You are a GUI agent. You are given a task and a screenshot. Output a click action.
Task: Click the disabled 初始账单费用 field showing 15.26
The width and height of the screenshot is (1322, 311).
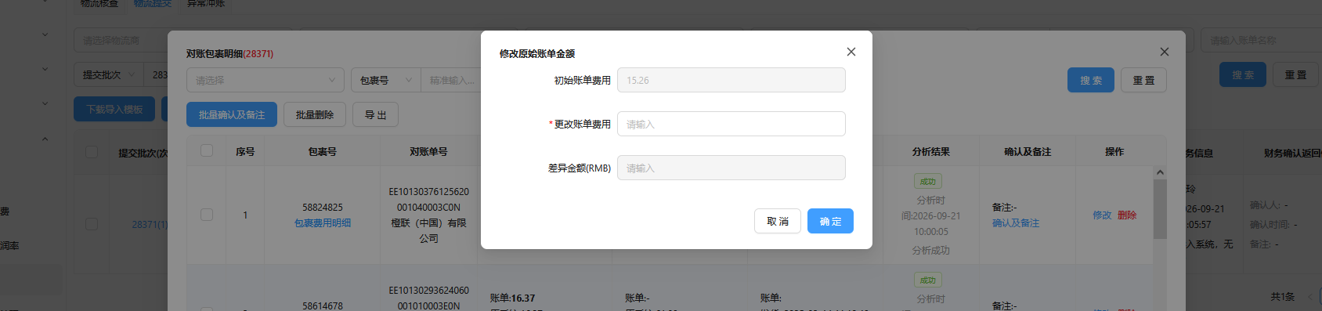click(x=731, y=80)
